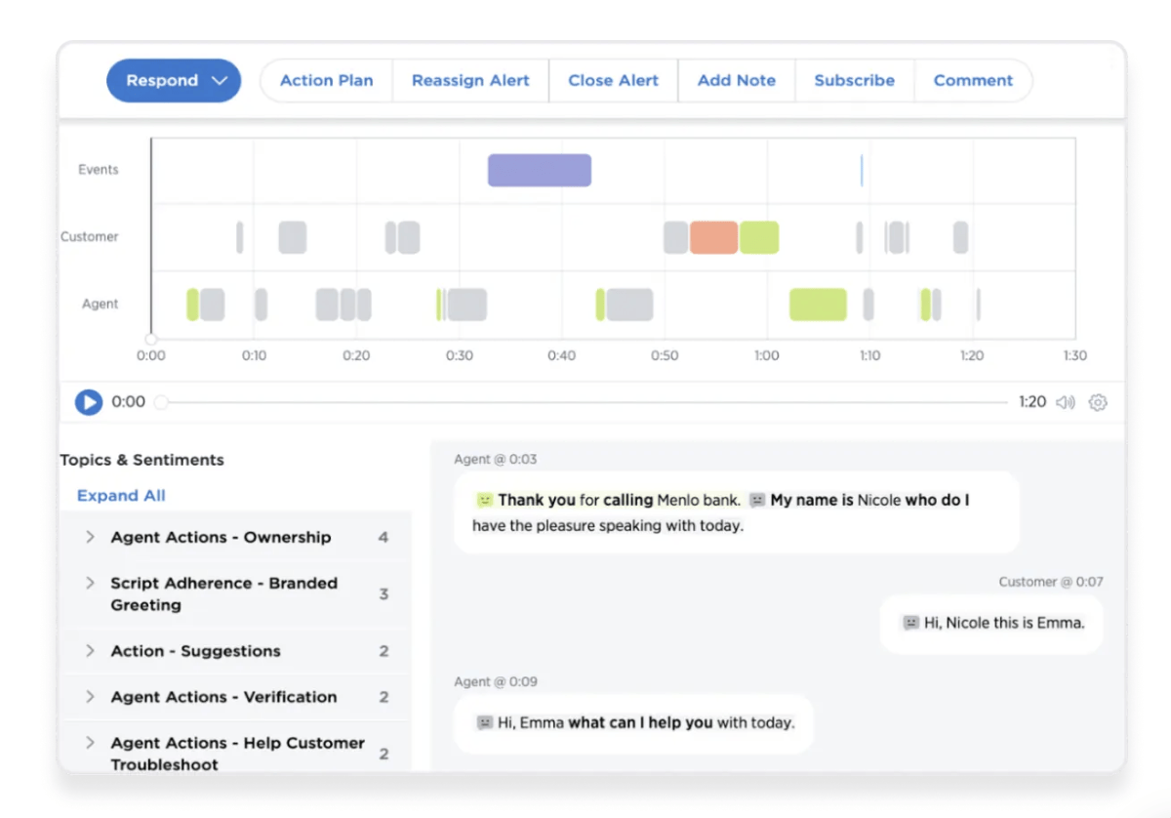Click the Expand All link
This screenshot has width=1171, height=818.
120,495
